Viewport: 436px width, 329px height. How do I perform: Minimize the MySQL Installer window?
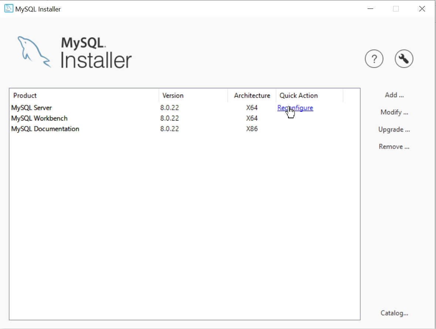pos(370,9)
